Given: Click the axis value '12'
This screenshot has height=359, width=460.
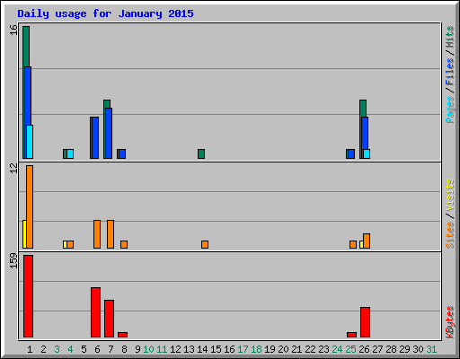Looking at the screenshot, I should pyautogui.click(x=13, y=169).
